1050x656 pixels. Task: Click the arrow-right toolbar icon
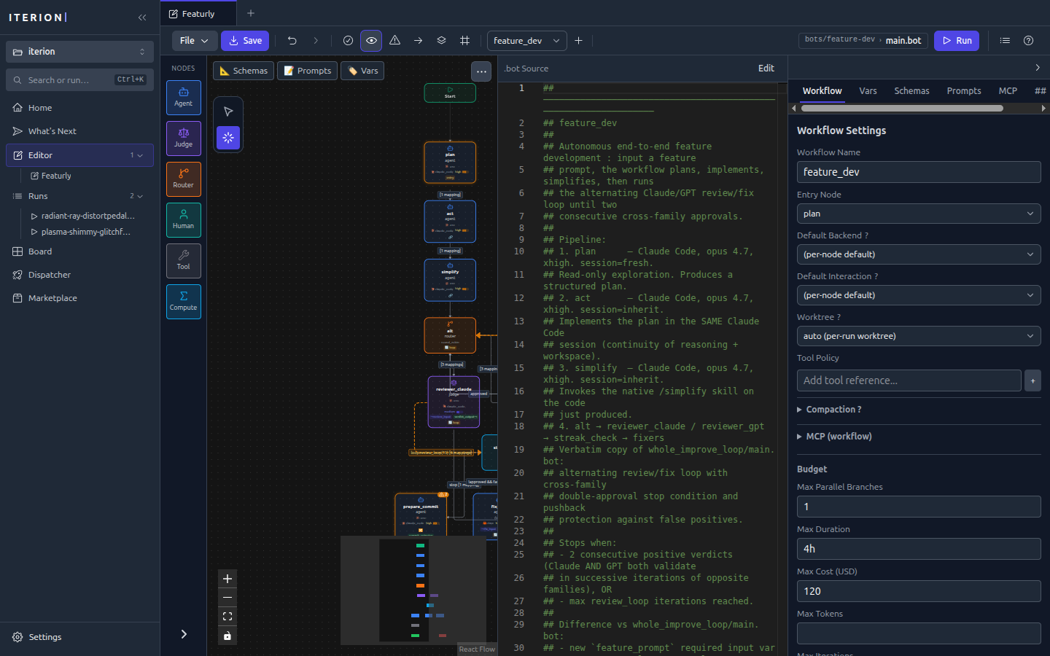tap(418, 41)
